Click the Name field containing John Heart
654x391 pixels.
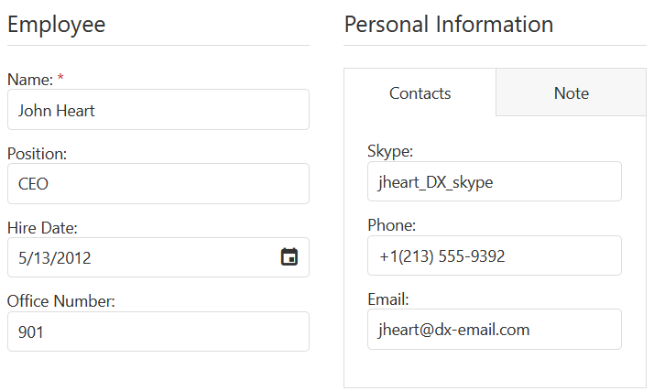(x=158, y=110)
